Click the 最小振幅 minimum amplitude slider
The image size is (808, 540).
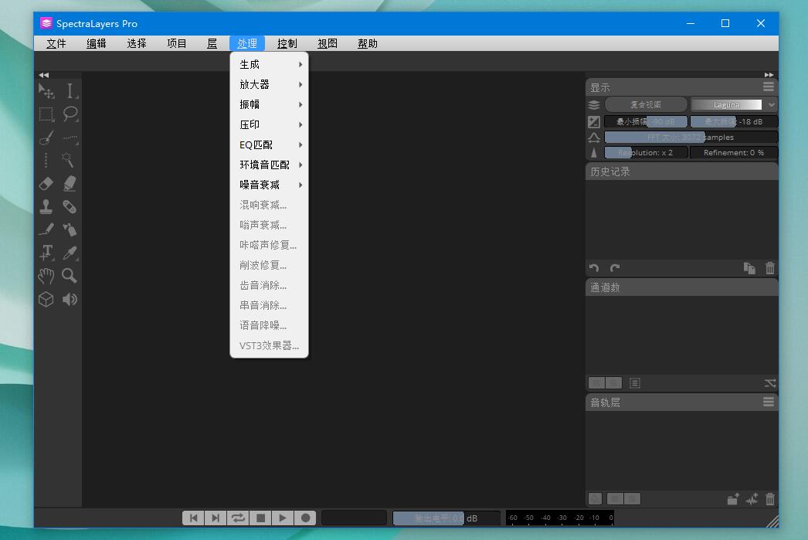click(646, 121)
